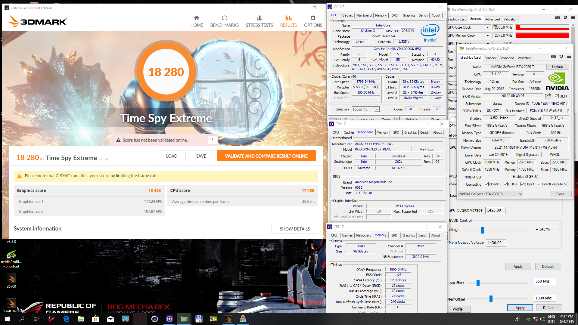The width and height of the screenshot is (578, 325).
Task: Expand GPU Memory Clock sensor dropdown
Action: [x=488, y=36]
